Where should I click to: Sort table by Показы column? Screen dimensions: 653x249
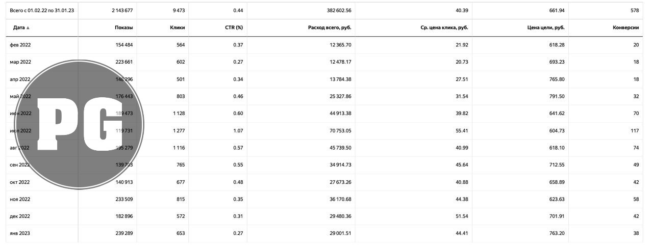(124, 28)
